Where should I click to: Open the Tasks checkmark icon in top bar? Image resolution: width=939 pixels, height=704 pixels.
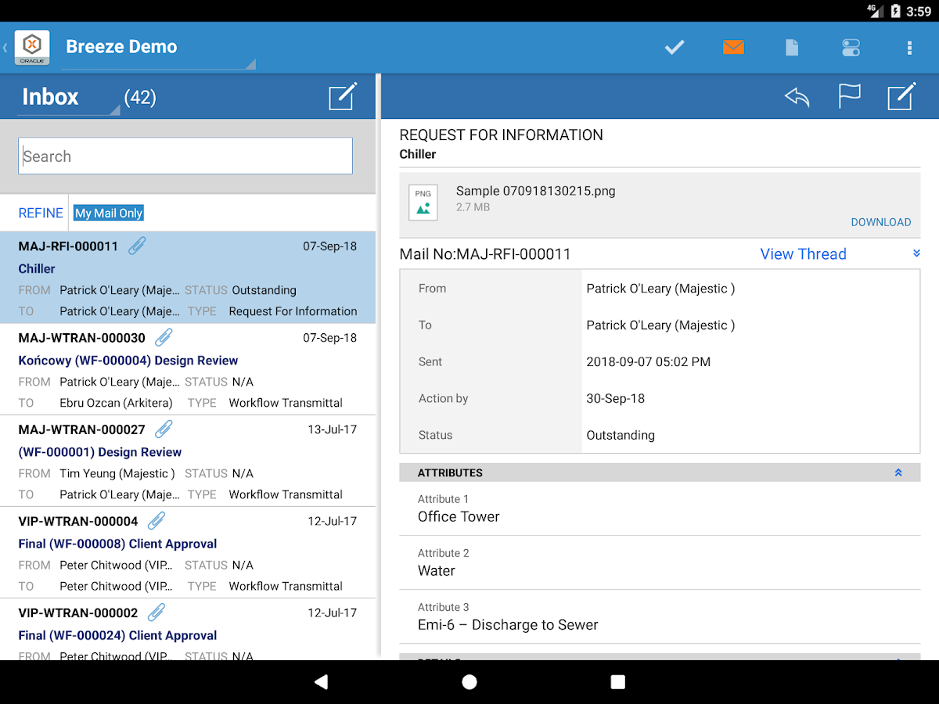pos(675,48)
